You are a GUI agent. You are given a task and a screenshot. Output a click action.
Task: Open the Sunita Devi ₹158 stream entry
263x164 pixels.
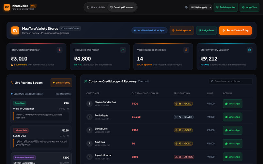click(41, 138)
